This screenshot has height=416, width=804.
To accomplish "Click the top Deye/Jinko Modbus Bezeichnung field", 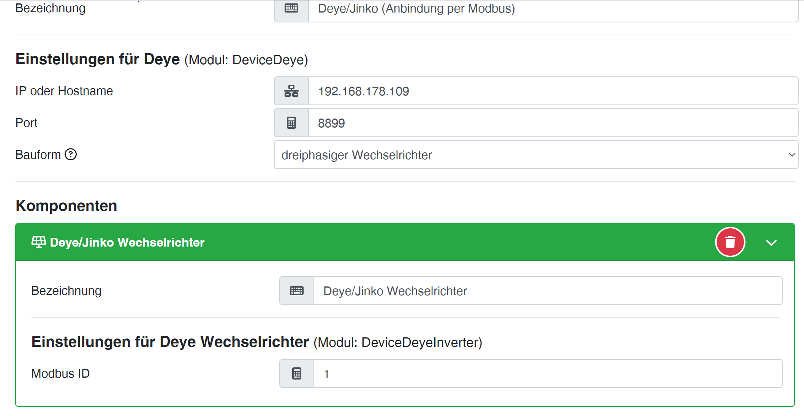I will tap(553, 9).
